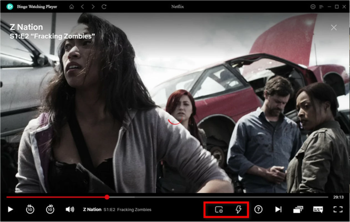Close the Binge Watching Player window
This screenshot has width=350, height=222.
pyautogui.click(x=344, y=7)
